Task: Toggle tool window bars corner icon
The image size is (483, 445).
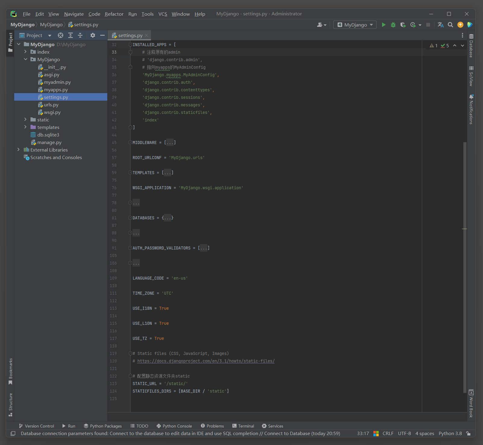Action: (13, 434)
